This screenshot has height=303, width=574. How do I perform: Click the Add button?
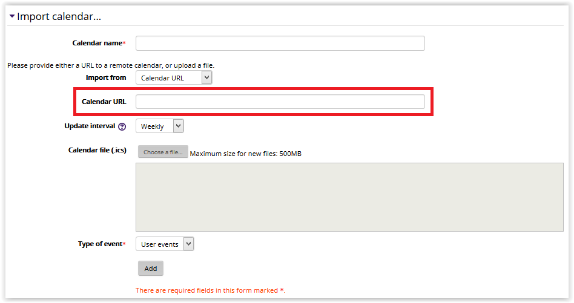click(150, 269)
